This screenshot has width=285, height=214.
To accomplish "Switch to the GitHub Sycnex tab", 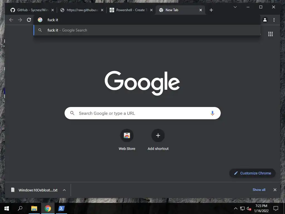I will [x=32, y=10].
